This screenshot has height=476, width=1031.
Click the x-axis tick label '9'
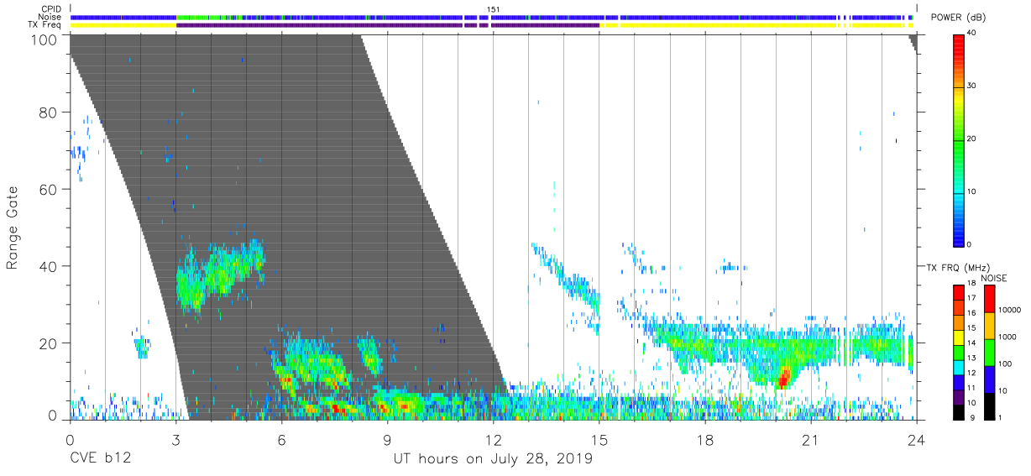387,439
